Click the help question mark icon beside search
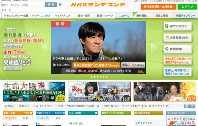This screenshot has height=126, width=198. (x=60, y=5)
